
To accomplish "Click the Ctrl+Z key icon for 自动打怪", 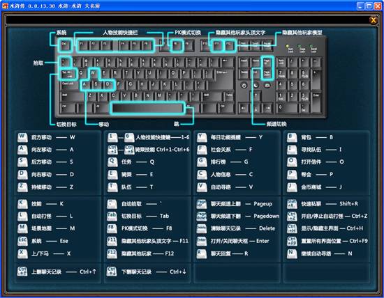I will coord(292,216).
